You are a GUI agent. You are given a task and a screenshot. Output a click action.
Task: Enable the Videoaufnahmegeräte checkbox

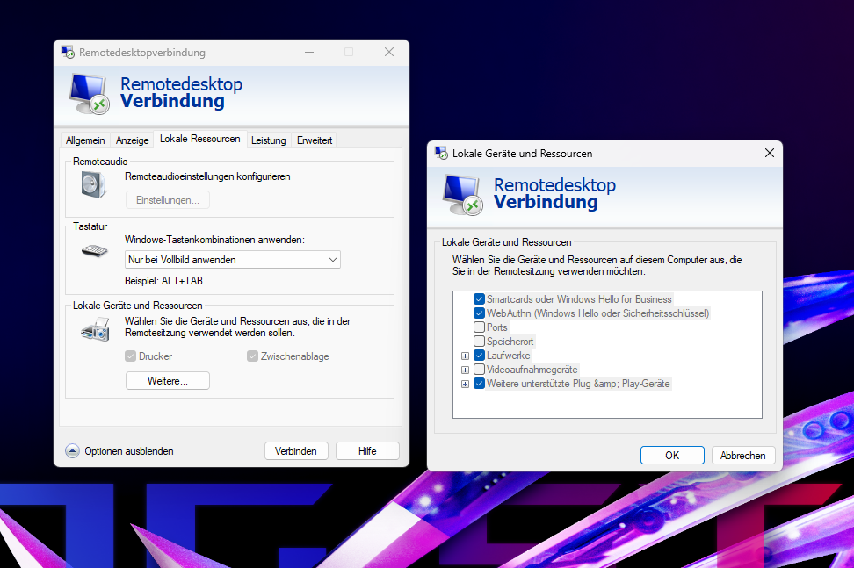480,370
